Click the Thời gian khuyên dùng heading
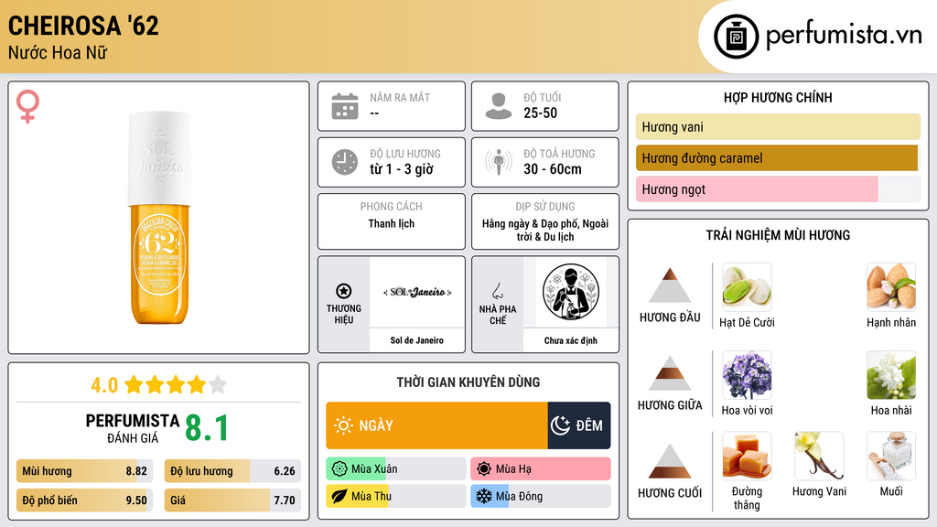 468,382
